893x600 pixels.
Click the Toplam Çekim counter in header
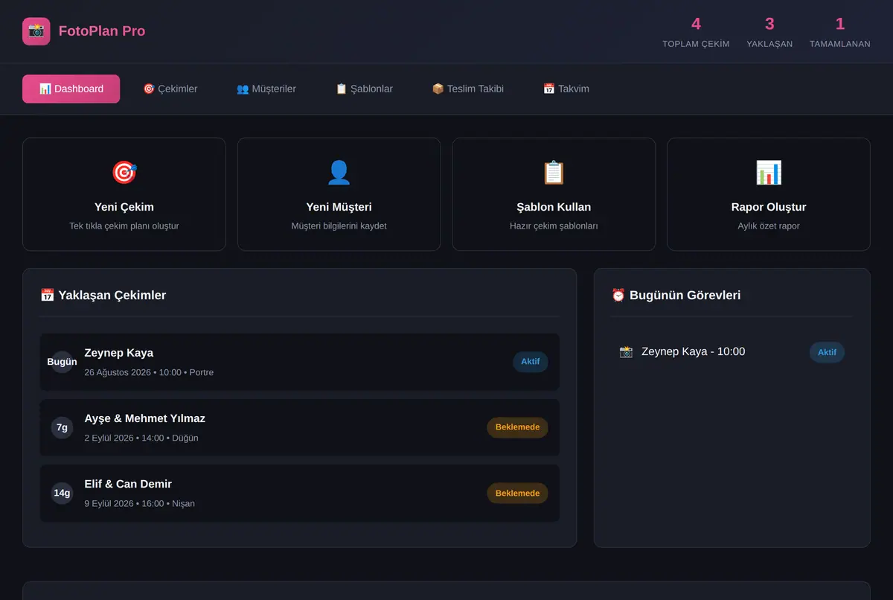[x=696, y=32]
